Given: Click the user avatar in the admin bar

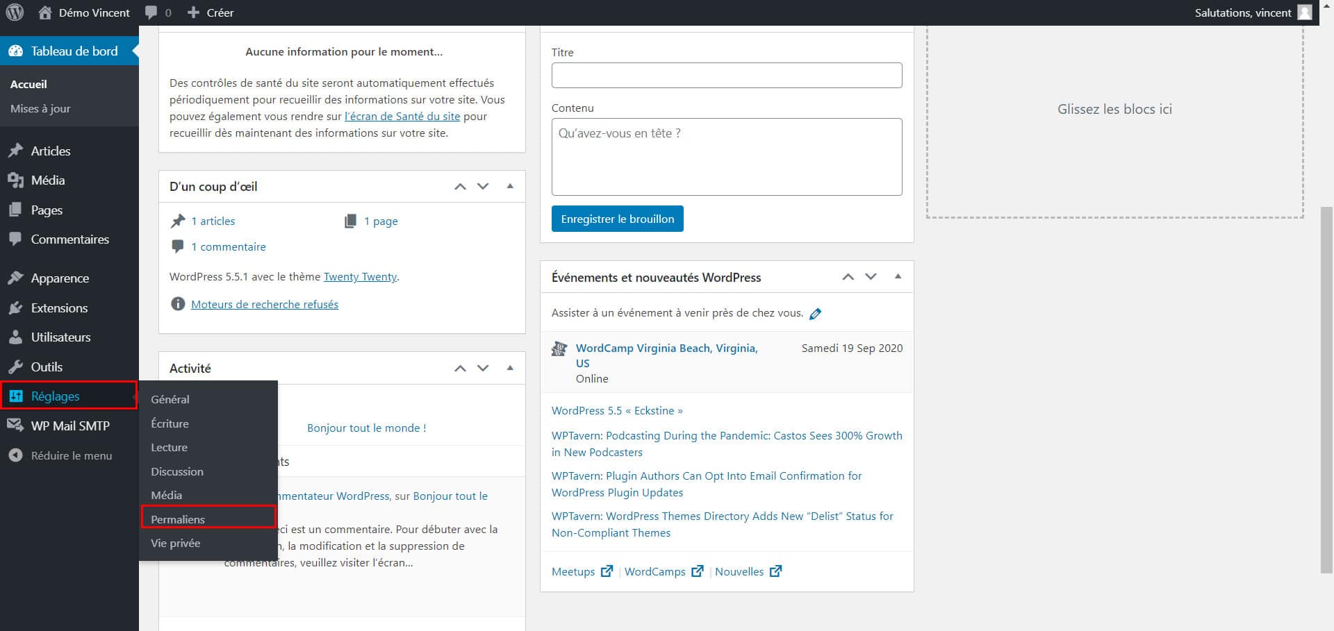Looking at the screenshot, I should [1305, 12].
